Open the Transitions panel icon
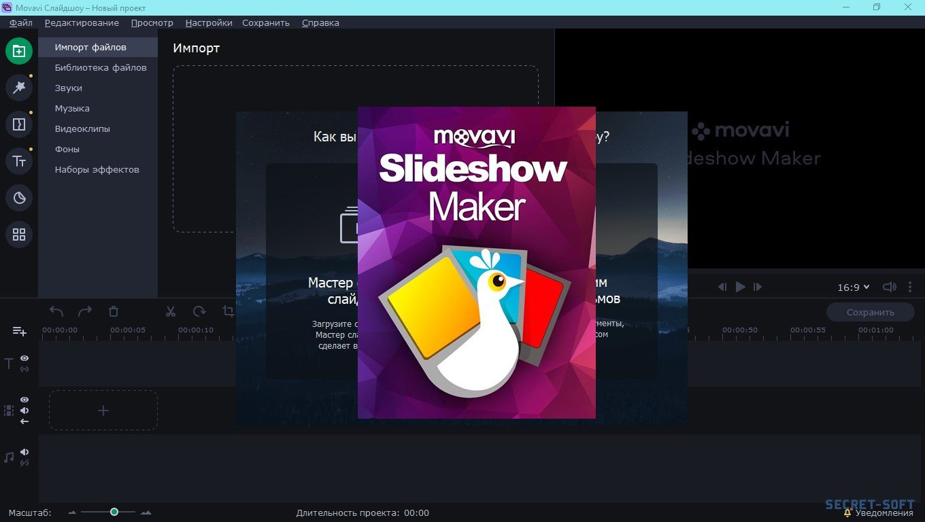This screenshot has height=522, width=925. 19,124
